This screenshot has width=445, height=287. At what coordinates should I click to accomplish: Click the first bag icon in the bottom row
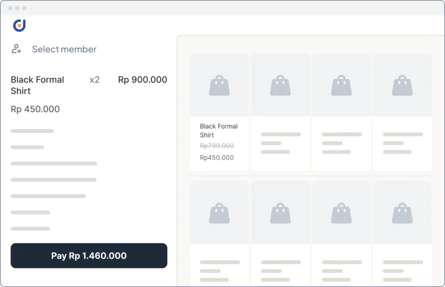pos(219,213)
